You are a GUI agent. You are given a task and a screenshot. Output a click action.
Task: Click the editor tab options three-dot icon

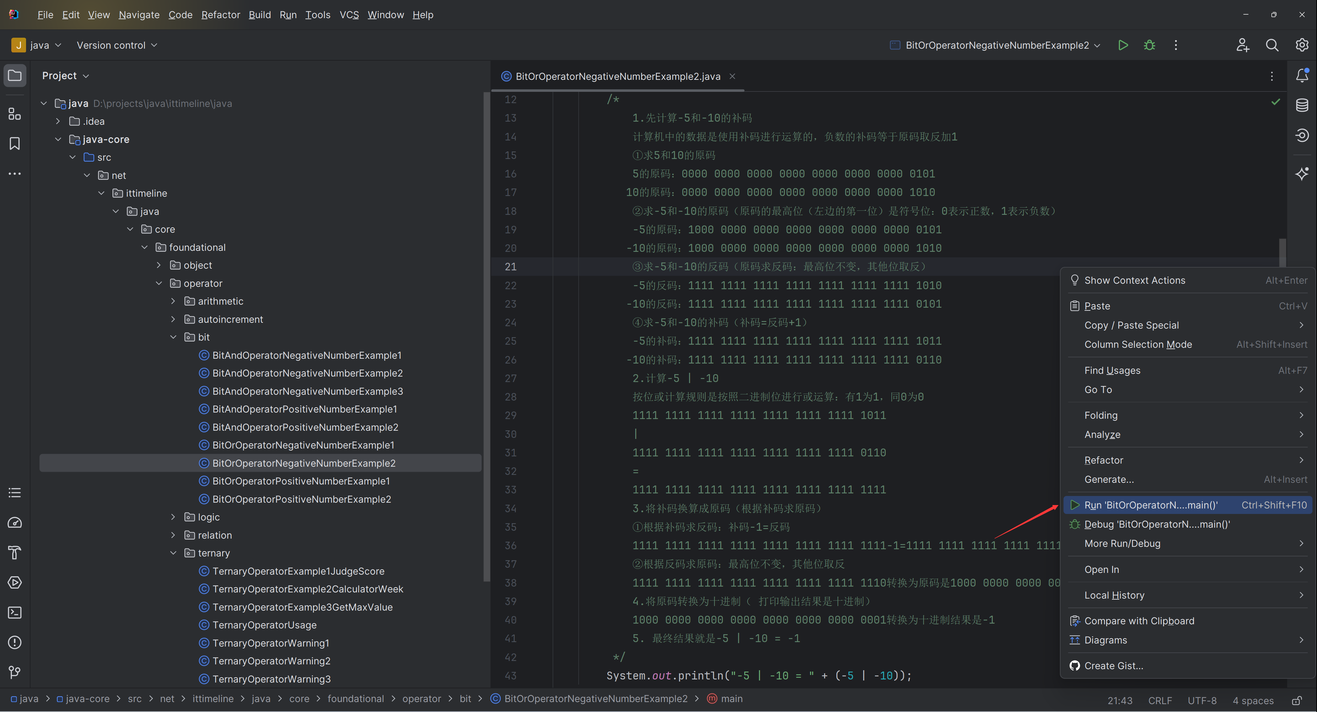coord(1271,76)
